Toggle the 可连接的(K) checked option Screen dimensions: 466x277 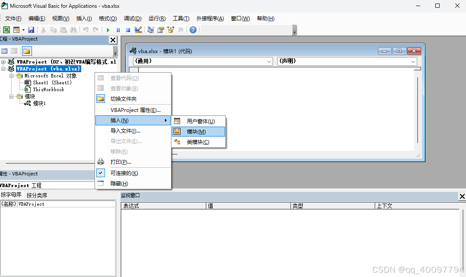pyautogui.click(x=133, y=173)
